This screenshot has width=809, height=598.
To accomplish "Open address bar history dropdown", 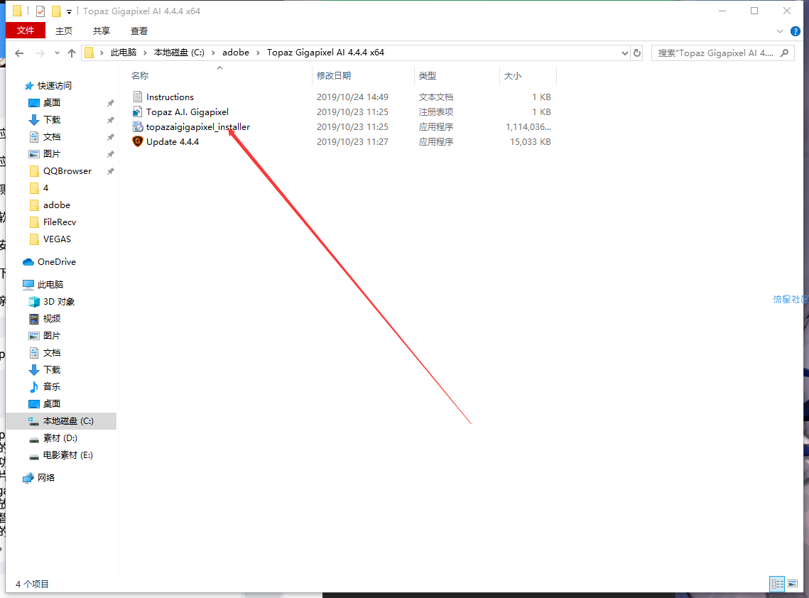I will click(625, 53).
